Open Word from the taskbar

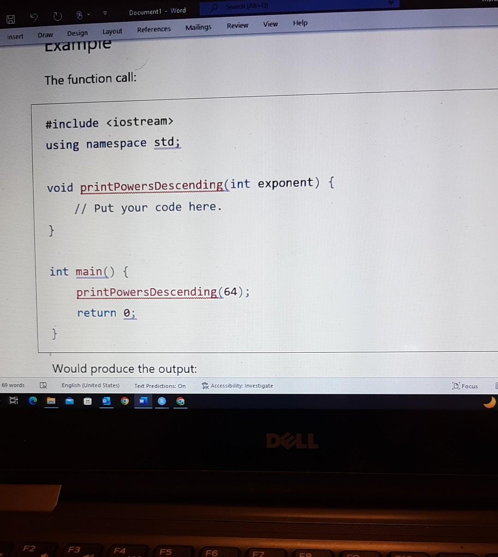point(143,401)
